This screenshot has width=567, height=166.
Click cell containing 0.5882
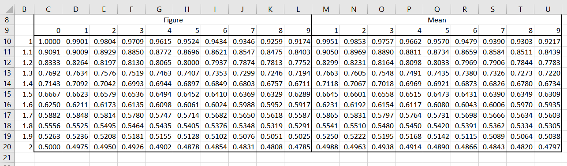48,115
